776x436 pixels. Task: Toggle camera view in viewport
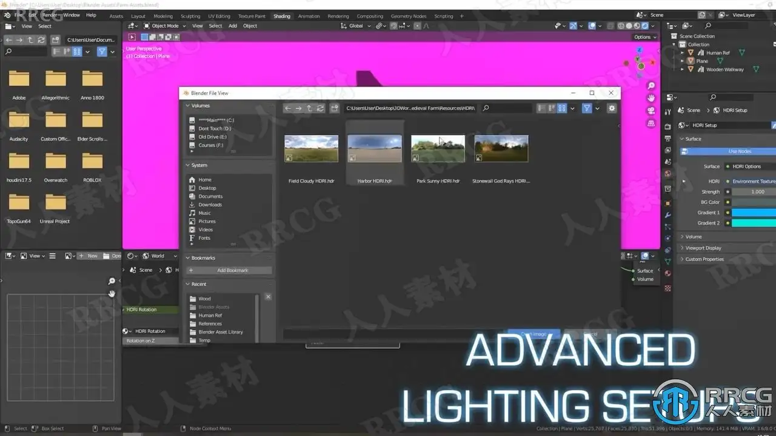[651, 111]
